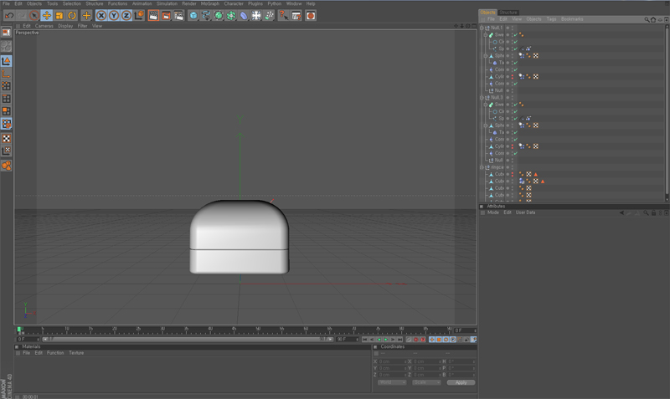The width and height of the screenshot is (670, 399).
Task: Toggle red visibility dots of Cylinder under Null.1
Action: pos(513,77)
